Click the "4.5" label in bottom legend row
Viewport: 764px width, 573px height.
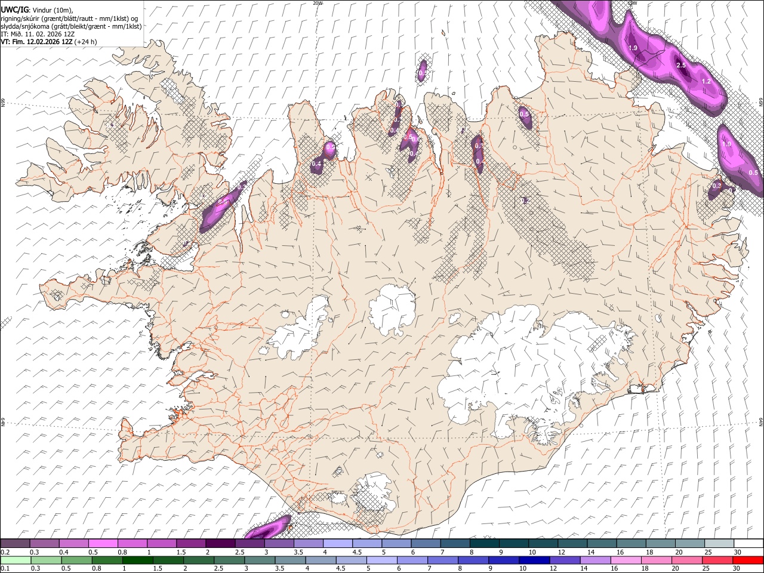pyautogui.click(x=340, y=569)
